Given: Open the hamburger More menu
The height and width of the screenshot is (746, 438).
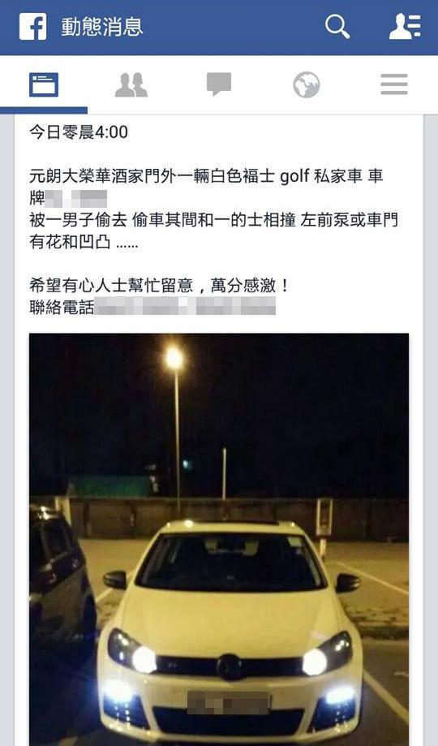Looking at the screenshot, I should pyautogui.click(x=394, y=84).
